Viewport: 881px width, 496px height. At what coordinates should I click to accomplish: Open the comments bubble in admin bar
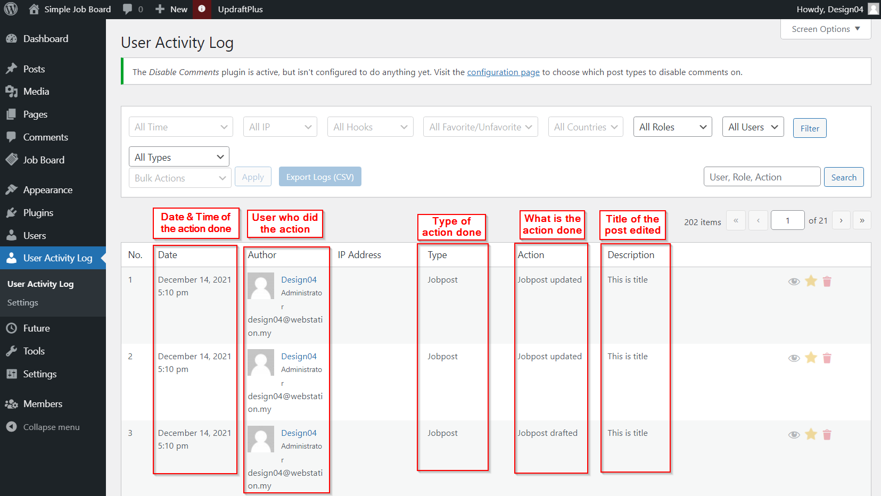coord(127,9)
